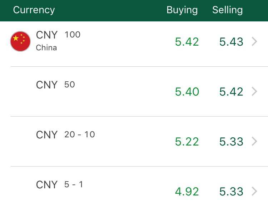Tap selling rate 5.42 for CNY 50

[231, 92]
